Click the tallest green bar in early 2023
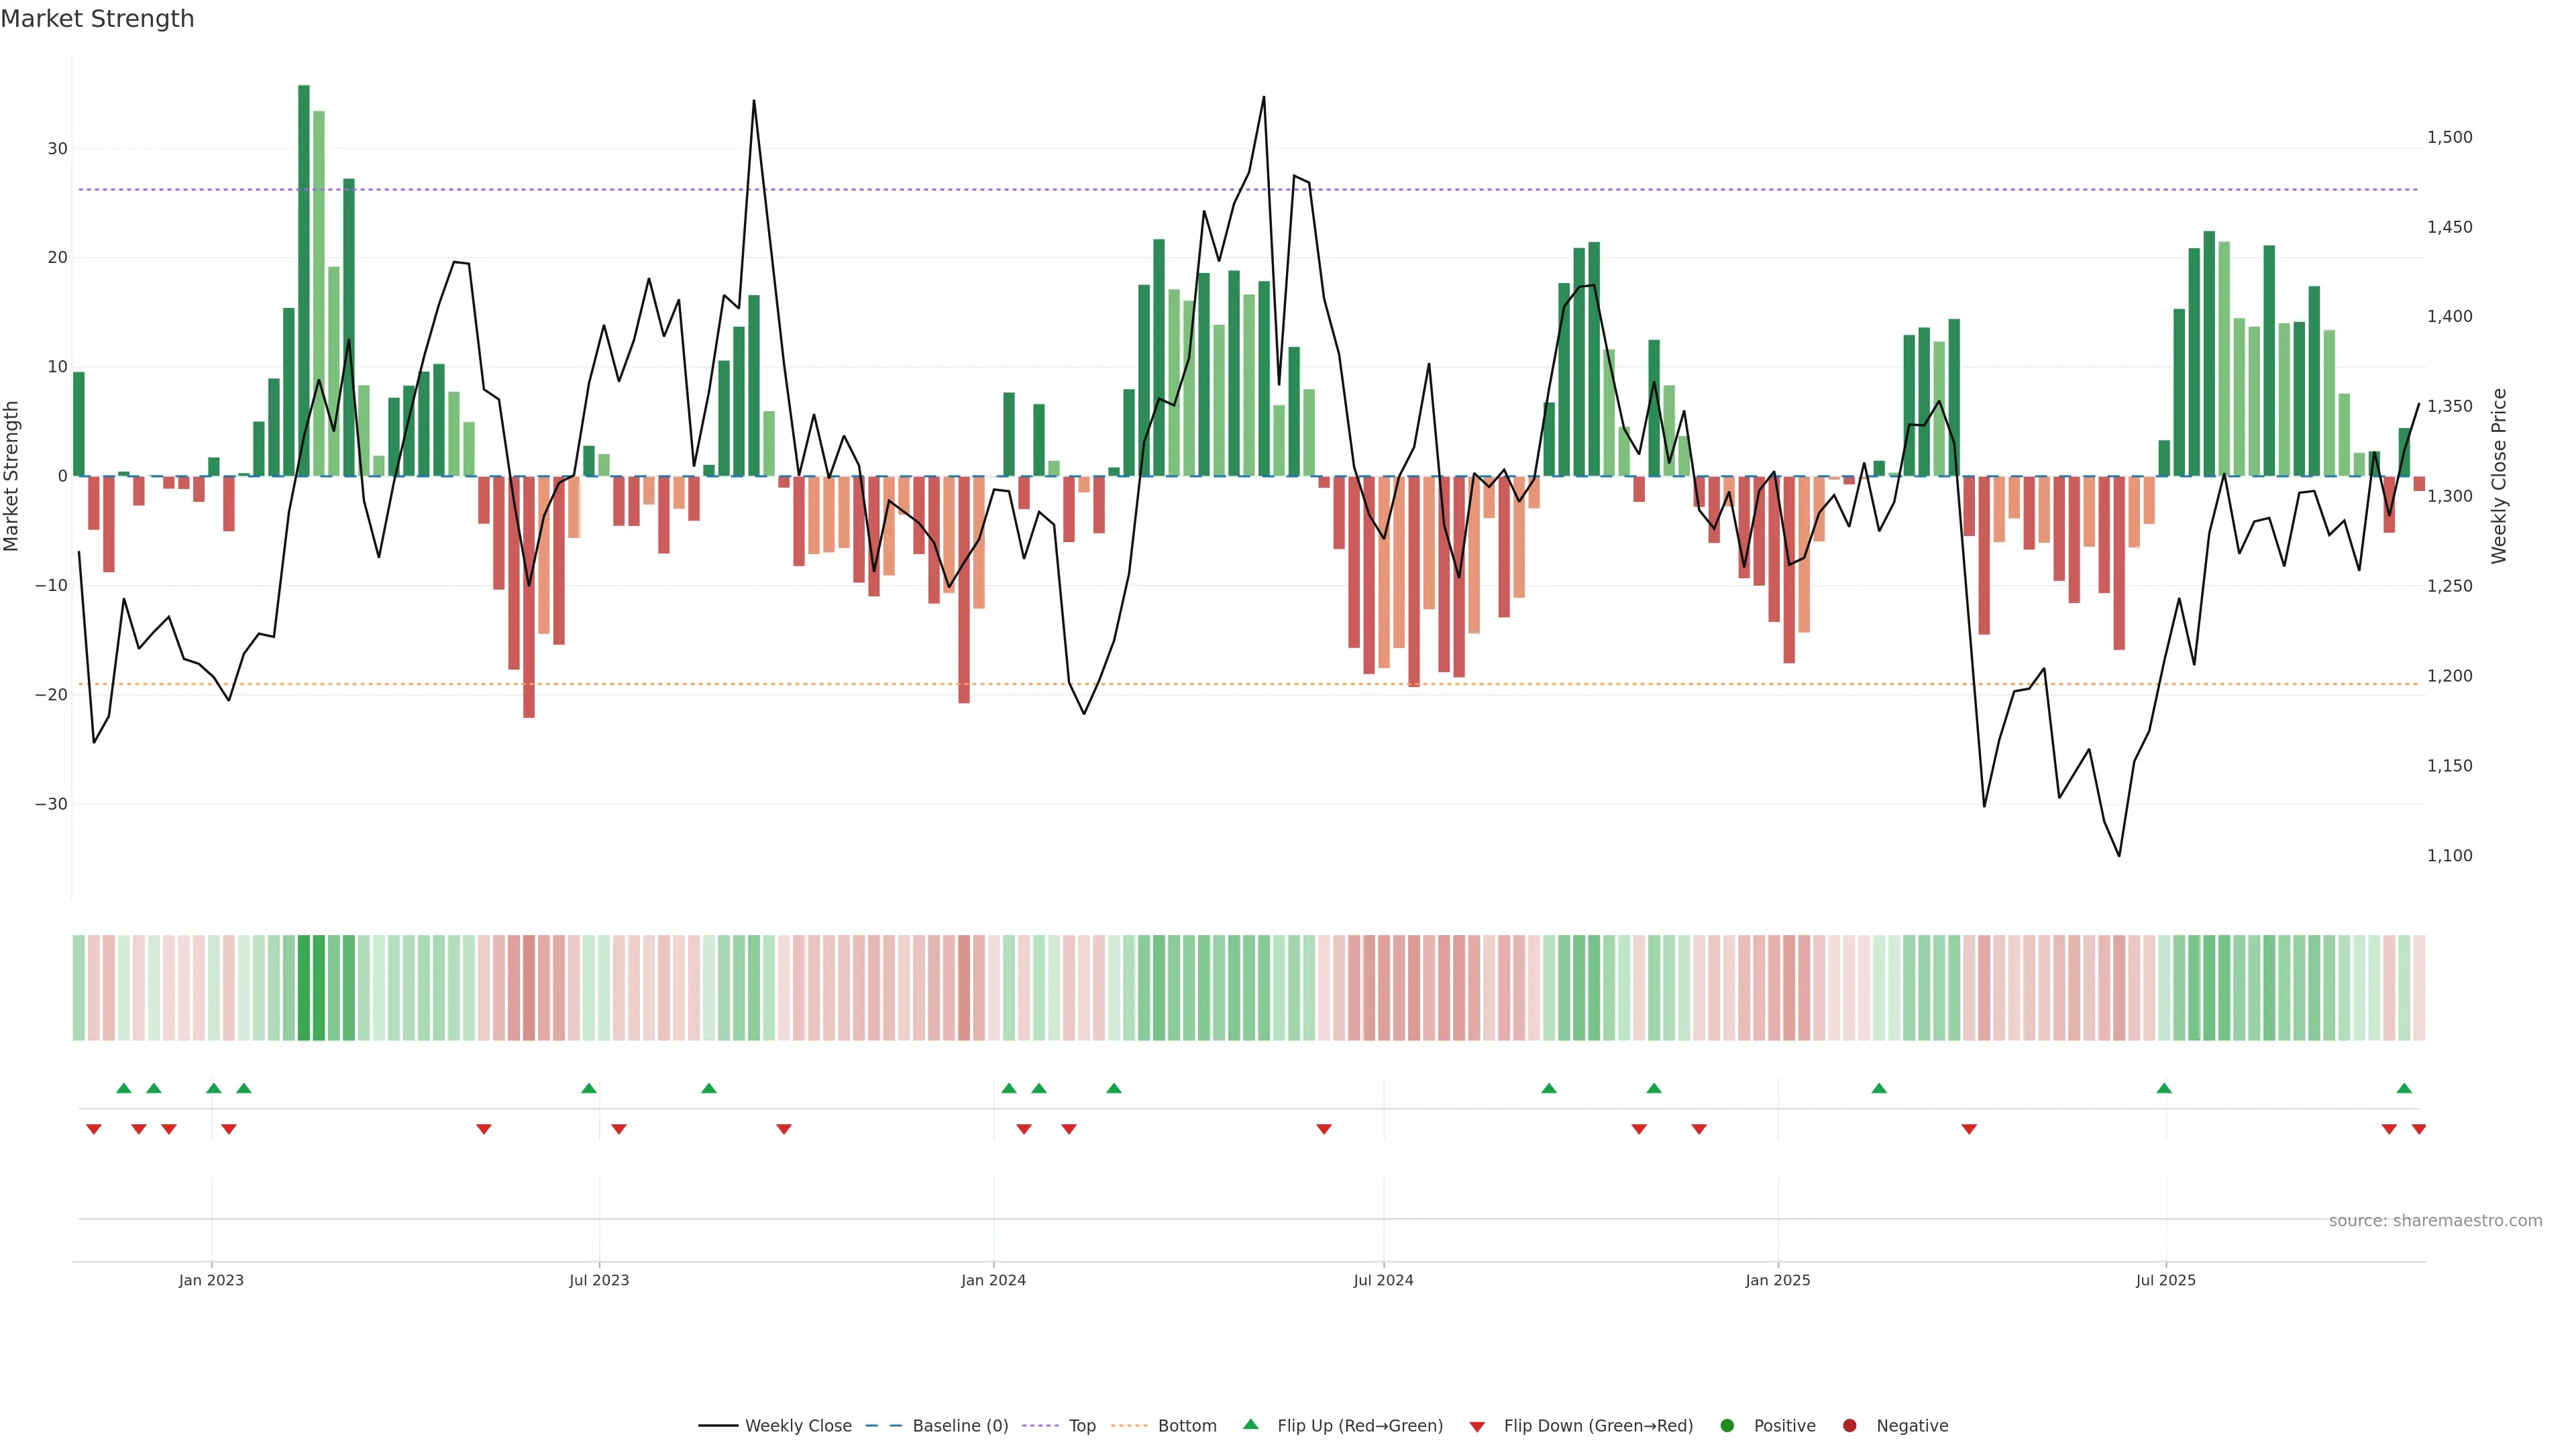 (304, 280)
